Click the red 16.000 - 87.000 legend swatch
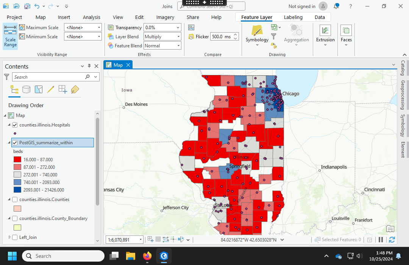The image size is (409, 265). [x=17, y=159]
